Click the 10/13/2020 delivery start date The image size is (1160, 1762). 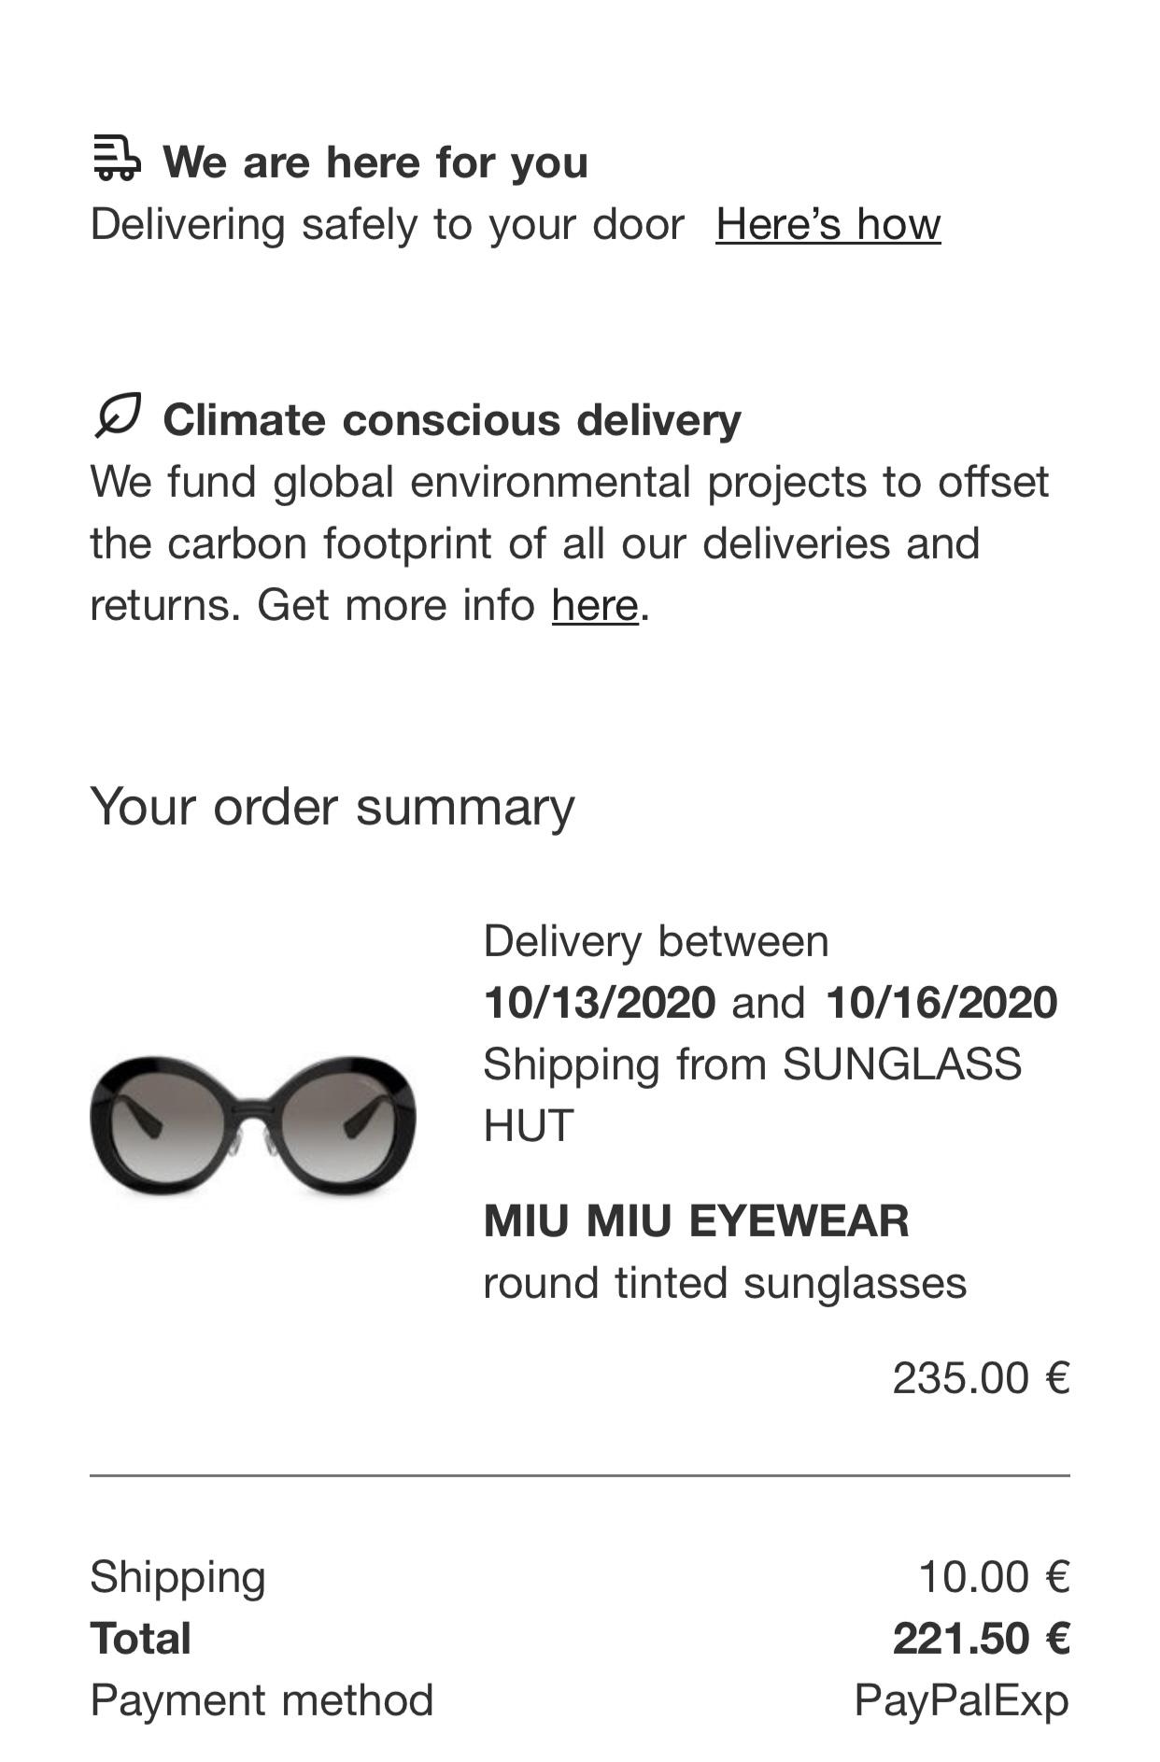(x=600, y=1003)
